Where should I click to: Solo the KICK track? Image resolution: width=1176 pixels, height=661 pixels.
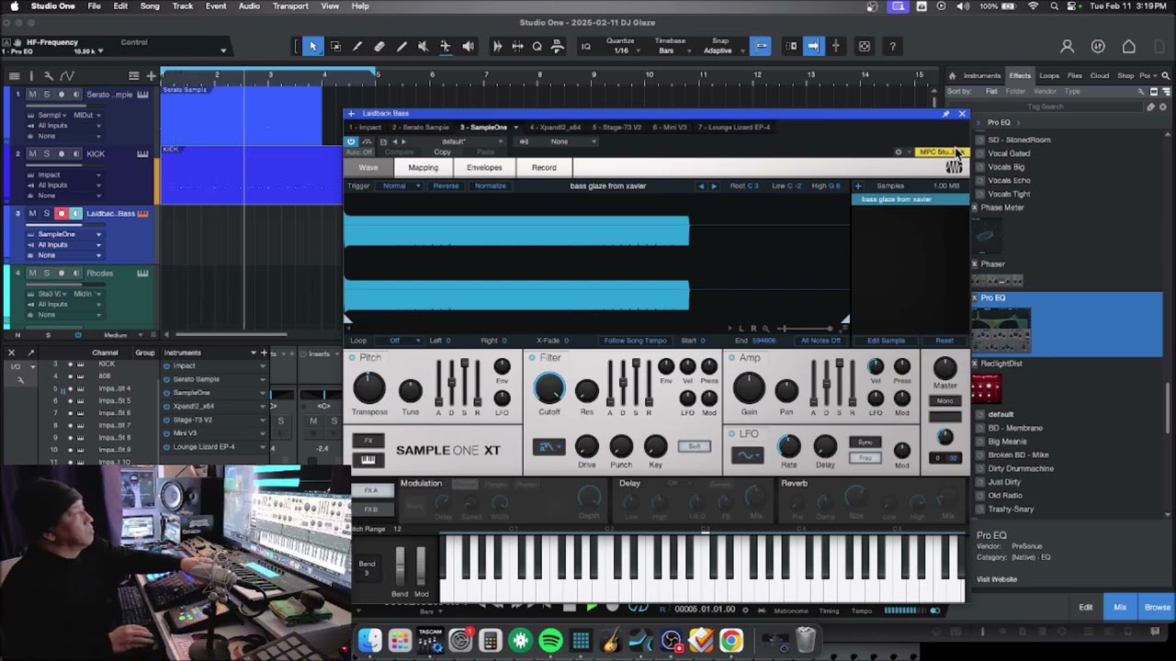(47, 153)
